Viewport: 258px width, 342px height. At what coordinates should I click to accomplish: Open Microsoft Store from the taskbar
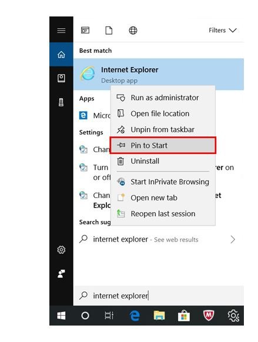tap(184, 316)
